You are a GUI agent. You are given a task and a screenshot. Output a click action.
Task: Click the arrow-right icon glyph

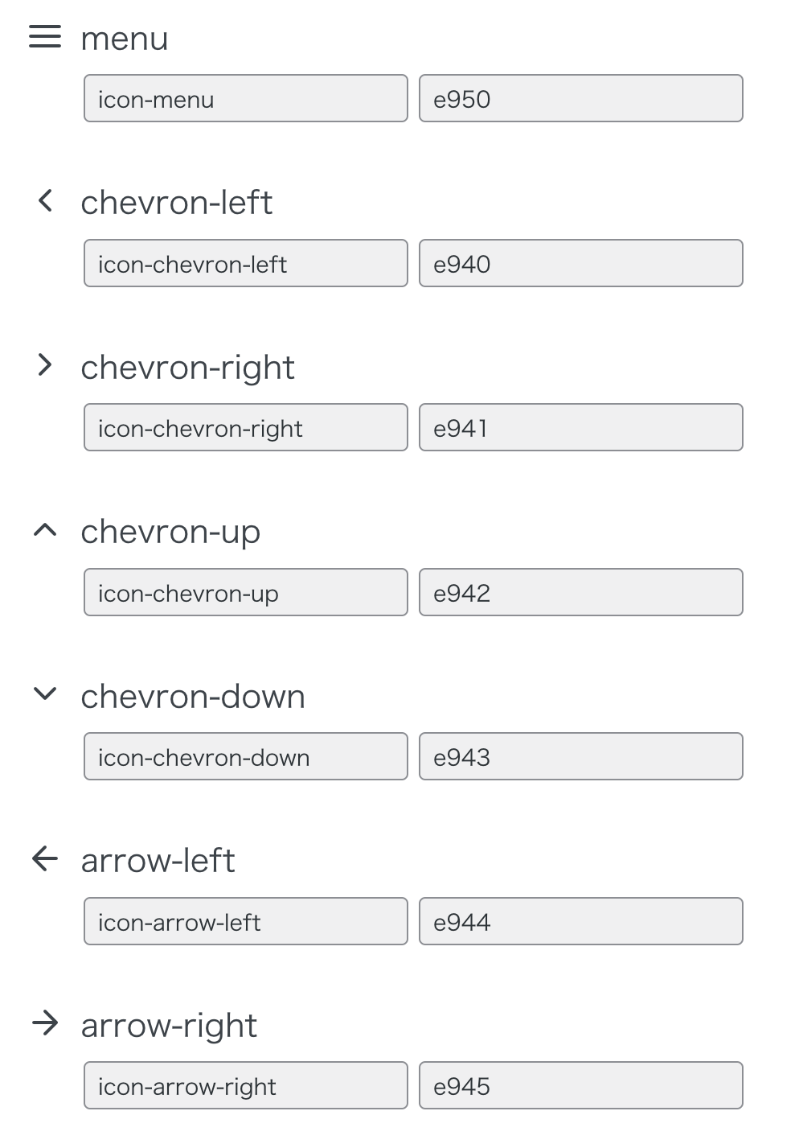coord(45,1023)
